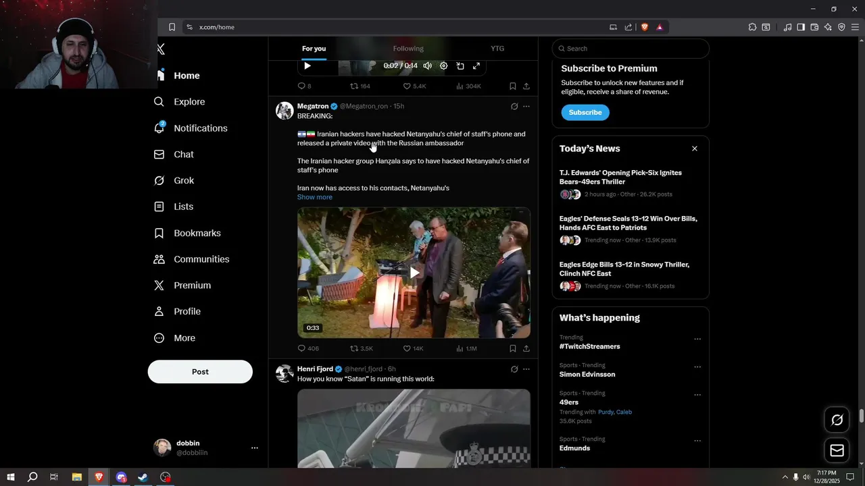Screen dimensions: 865x486
Task: Launch Grok from the sidebar
Action: pos(174,181)
